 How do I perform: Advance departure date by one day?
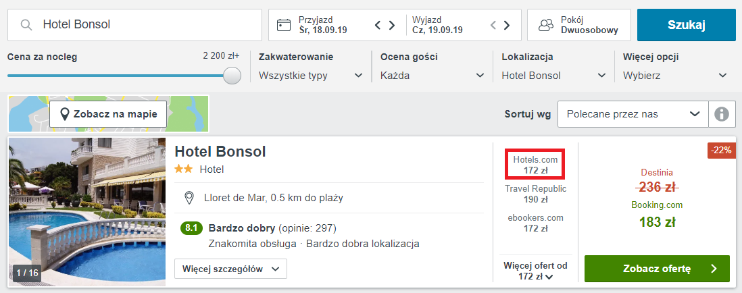coord(507,25)
